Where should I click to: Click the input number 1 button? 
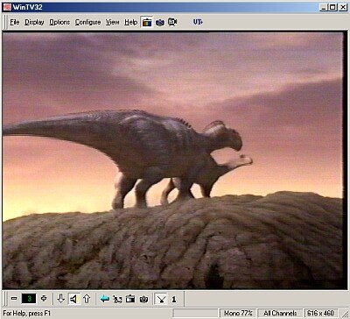(174, 299)
